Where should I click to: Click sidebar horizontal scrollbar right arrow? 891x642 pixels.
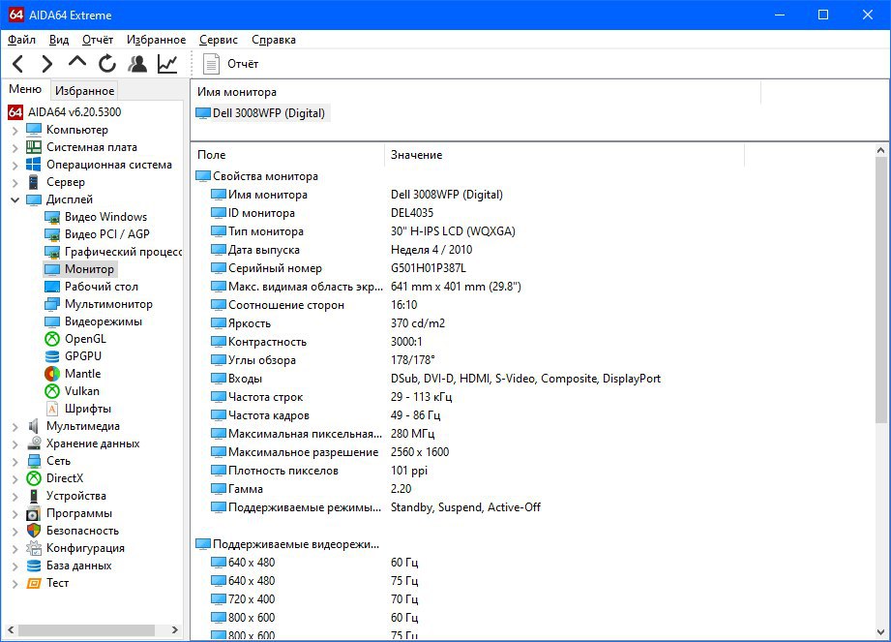(x=174, y=630)
